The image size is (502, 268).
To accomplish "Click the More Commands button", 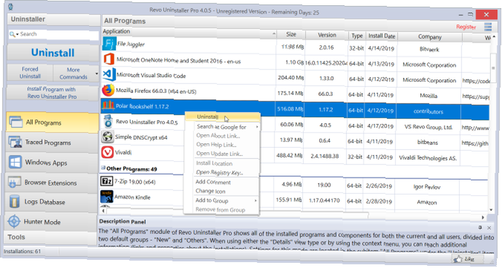I will pos(73,73).
